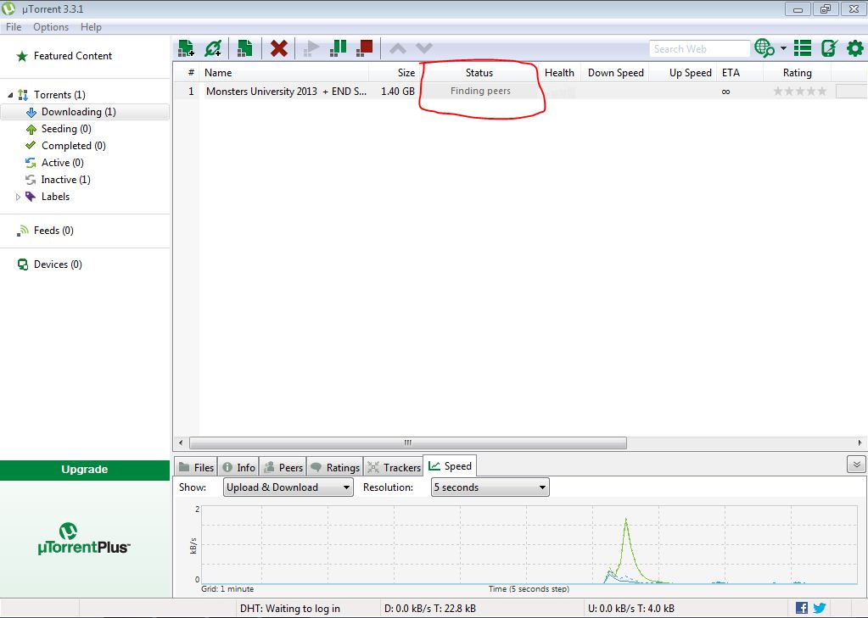Click the Pause torrent icon
This screenshot has height=618, width=868.
(x=338, y=48)
